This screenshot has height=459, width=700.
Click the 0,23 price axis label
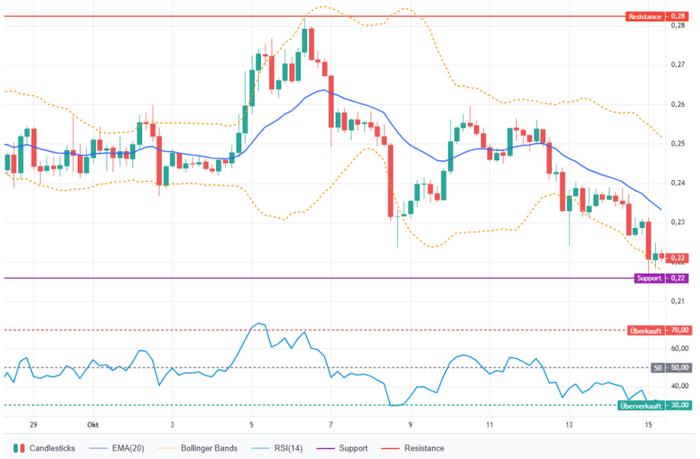(678, 222)
